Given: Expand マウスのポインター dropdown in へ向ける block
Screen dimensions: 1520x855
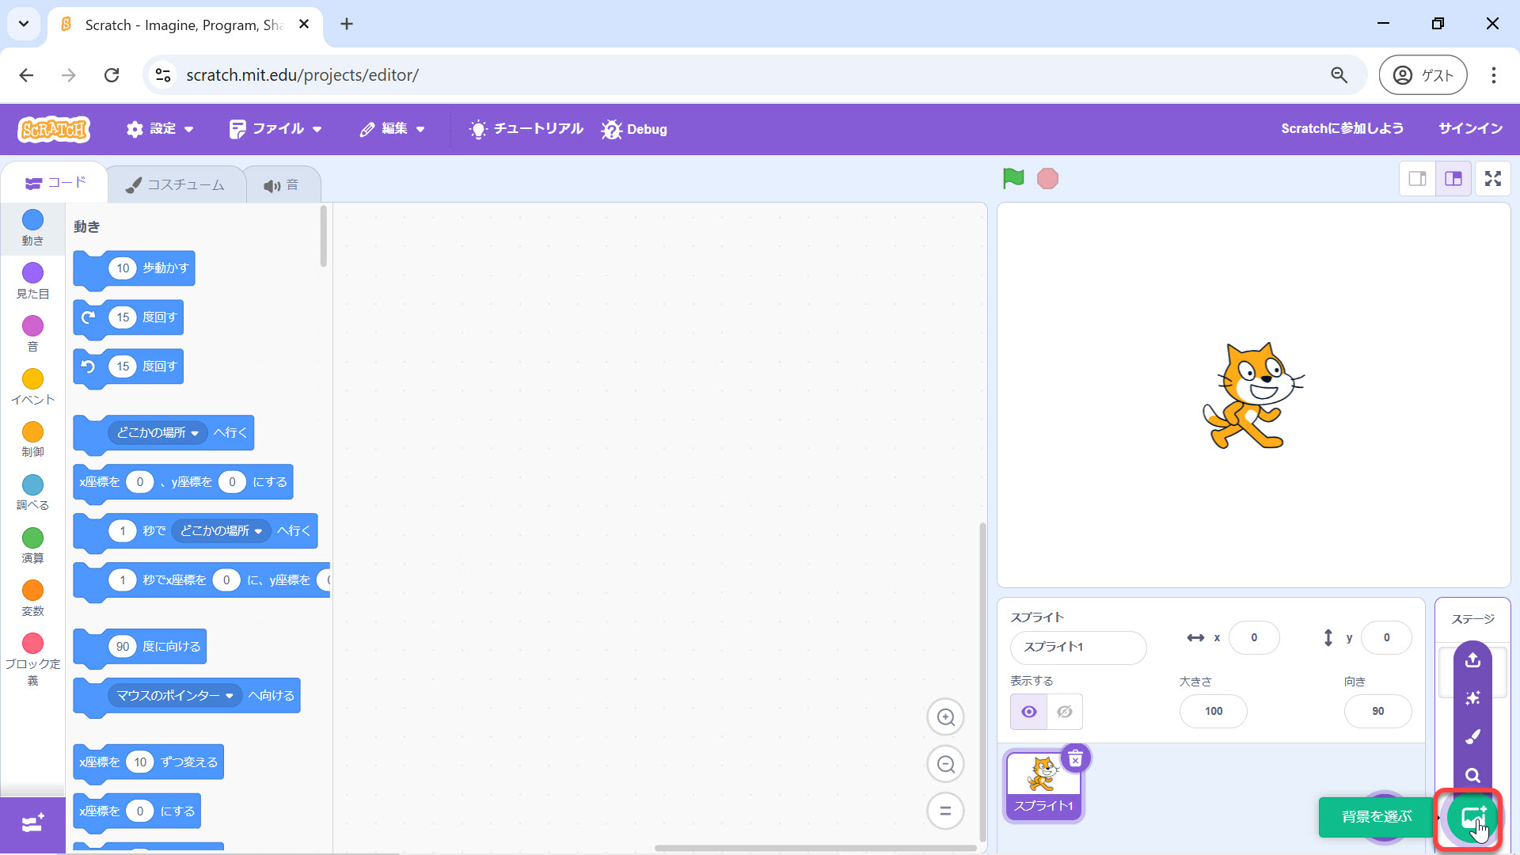Looking at the screenshot, I should 175,696.
